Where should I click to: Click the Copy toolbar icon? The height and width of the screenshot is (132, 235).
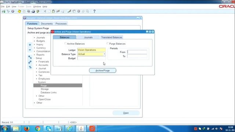pos(49,11)
